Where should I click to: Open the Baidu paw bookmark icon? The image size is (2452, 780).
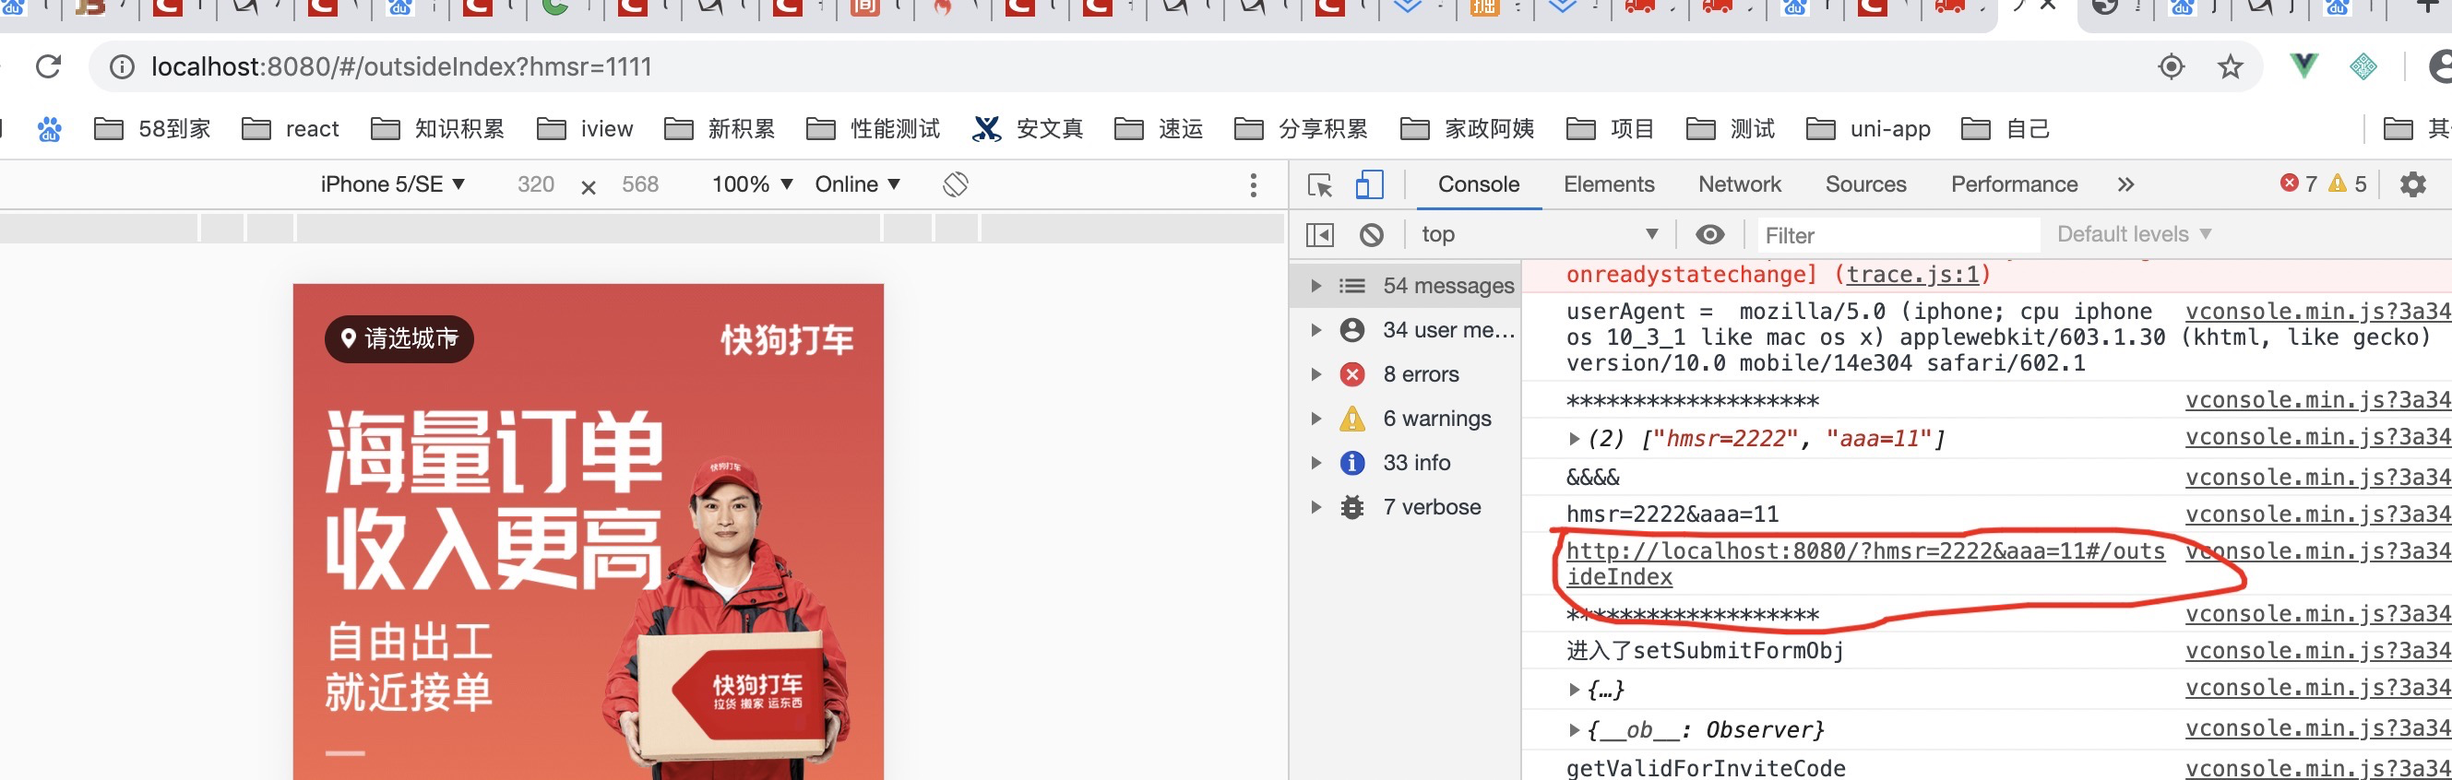point(50,128)
